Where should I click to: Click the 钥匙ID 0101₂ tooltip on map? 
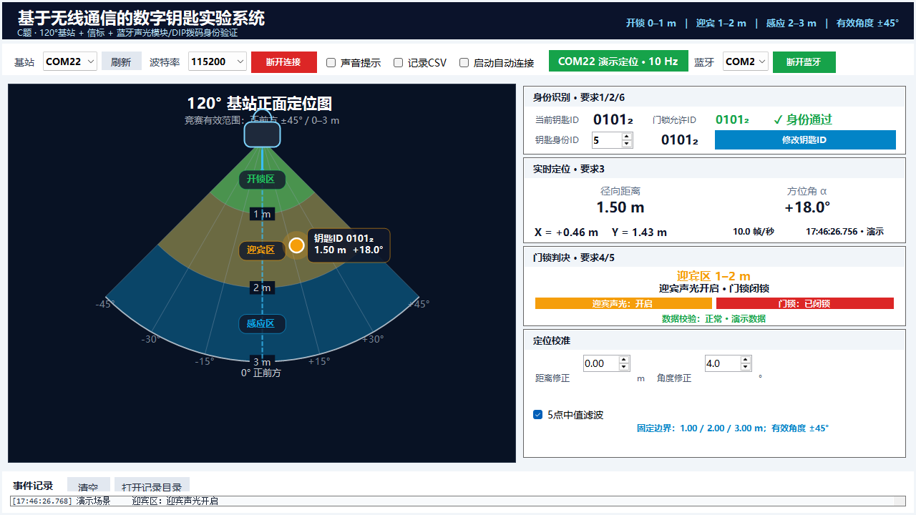[349, 245]
